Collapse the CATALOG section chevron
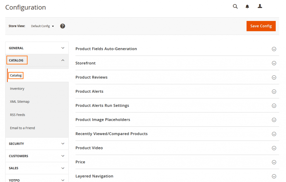 tap(63, 60)
